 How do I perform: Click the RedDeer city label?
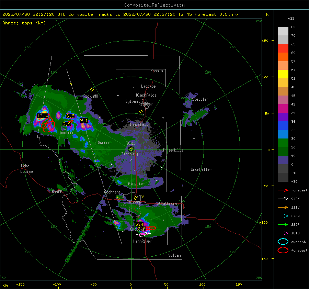pyautogui.click(x=146, y=104)
